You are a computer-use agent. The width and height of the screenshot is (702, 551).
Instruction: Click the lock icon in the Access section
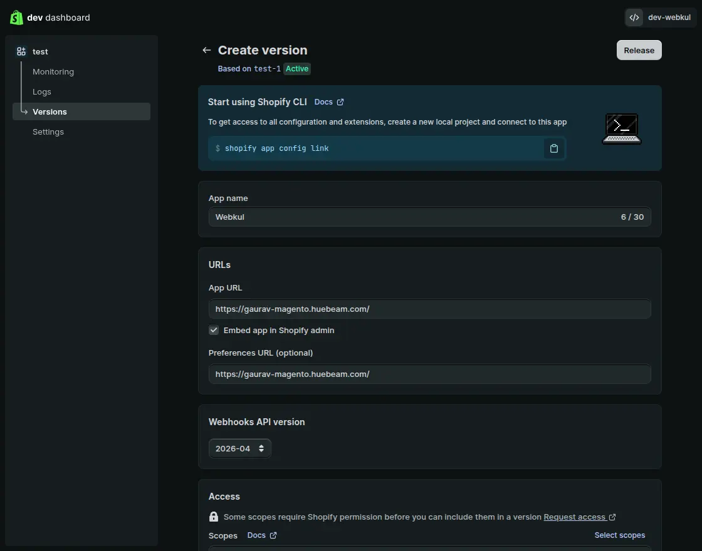[214, 517]
